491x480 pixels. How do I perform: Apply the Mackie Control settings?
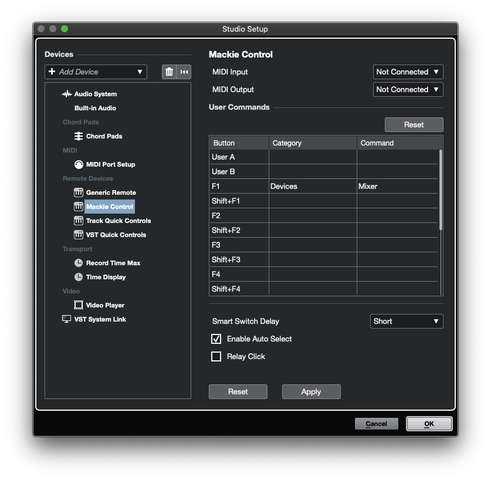click(x=311, y=391)
